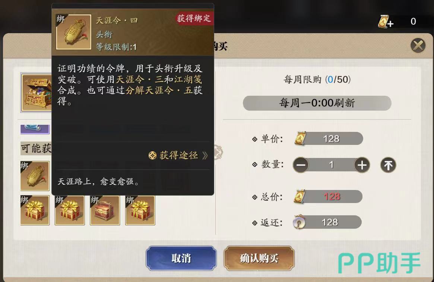
Task: Click the quantity field showing 1
Action: [331, 165]
